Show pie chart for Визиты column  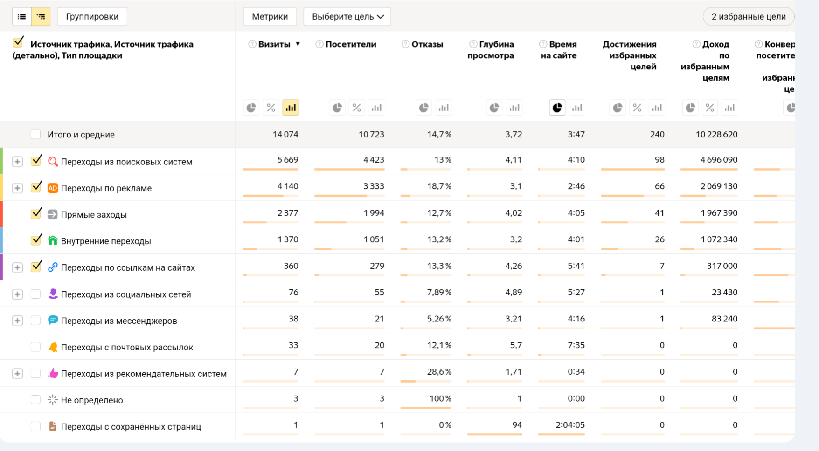point(251,108)
